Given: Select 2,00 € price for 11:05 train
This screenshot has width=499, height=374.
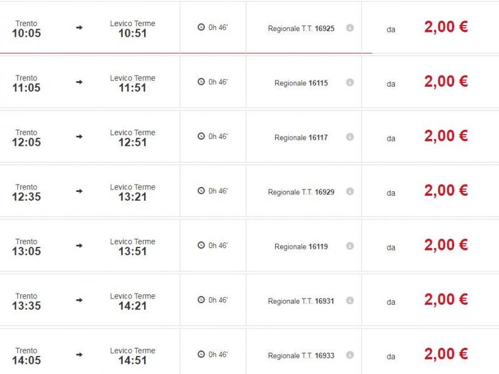Looking at the screenshot, I should coord(446,82).
